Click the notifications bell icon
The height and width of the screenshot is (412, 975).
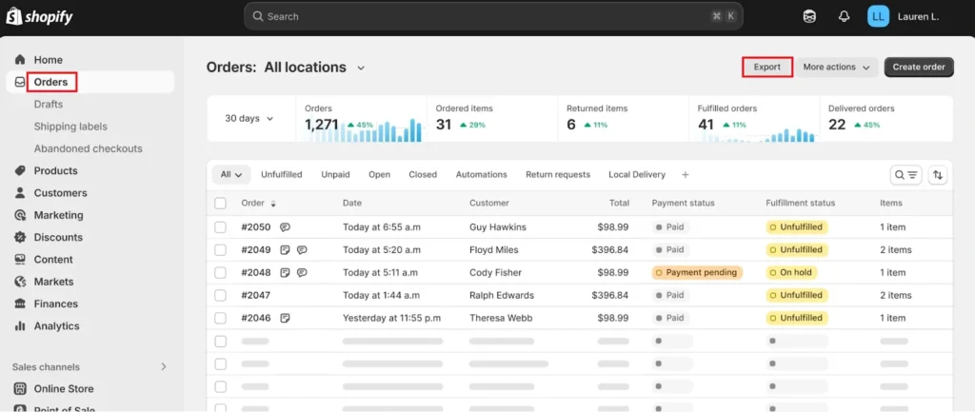(x=844, y=16)
